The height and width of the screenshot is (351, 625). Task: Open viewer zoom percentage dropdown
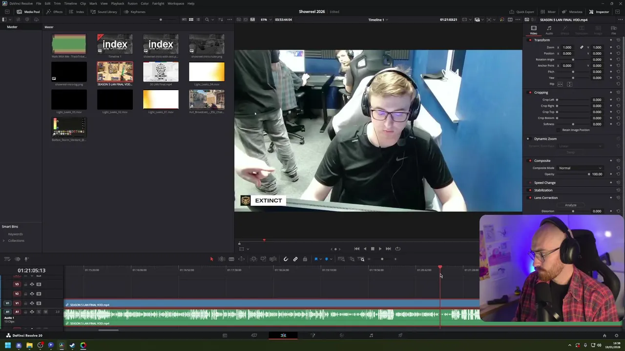266,19
